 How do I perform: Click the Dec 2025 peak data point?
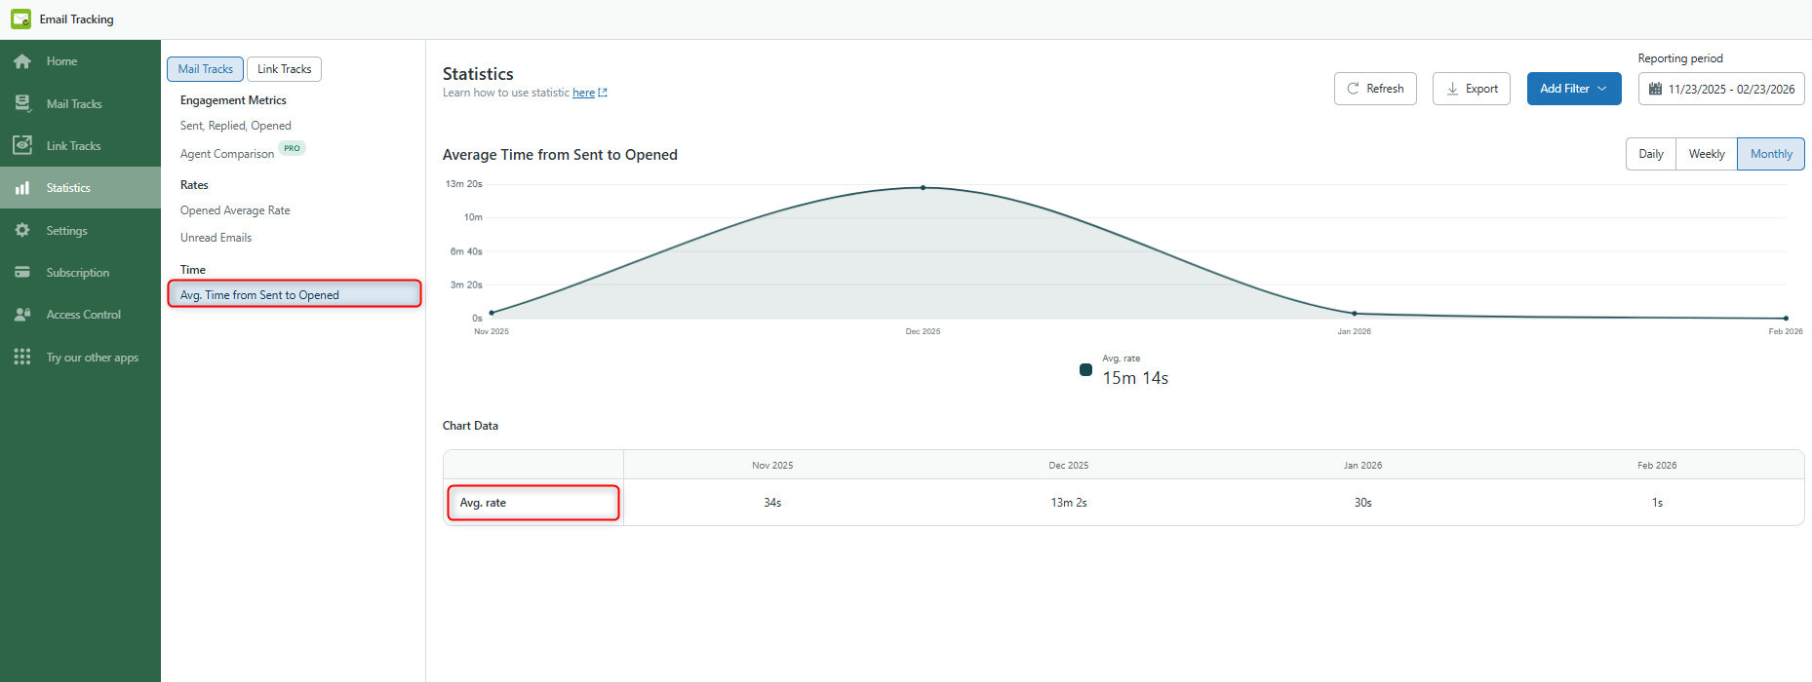(923, 187)
